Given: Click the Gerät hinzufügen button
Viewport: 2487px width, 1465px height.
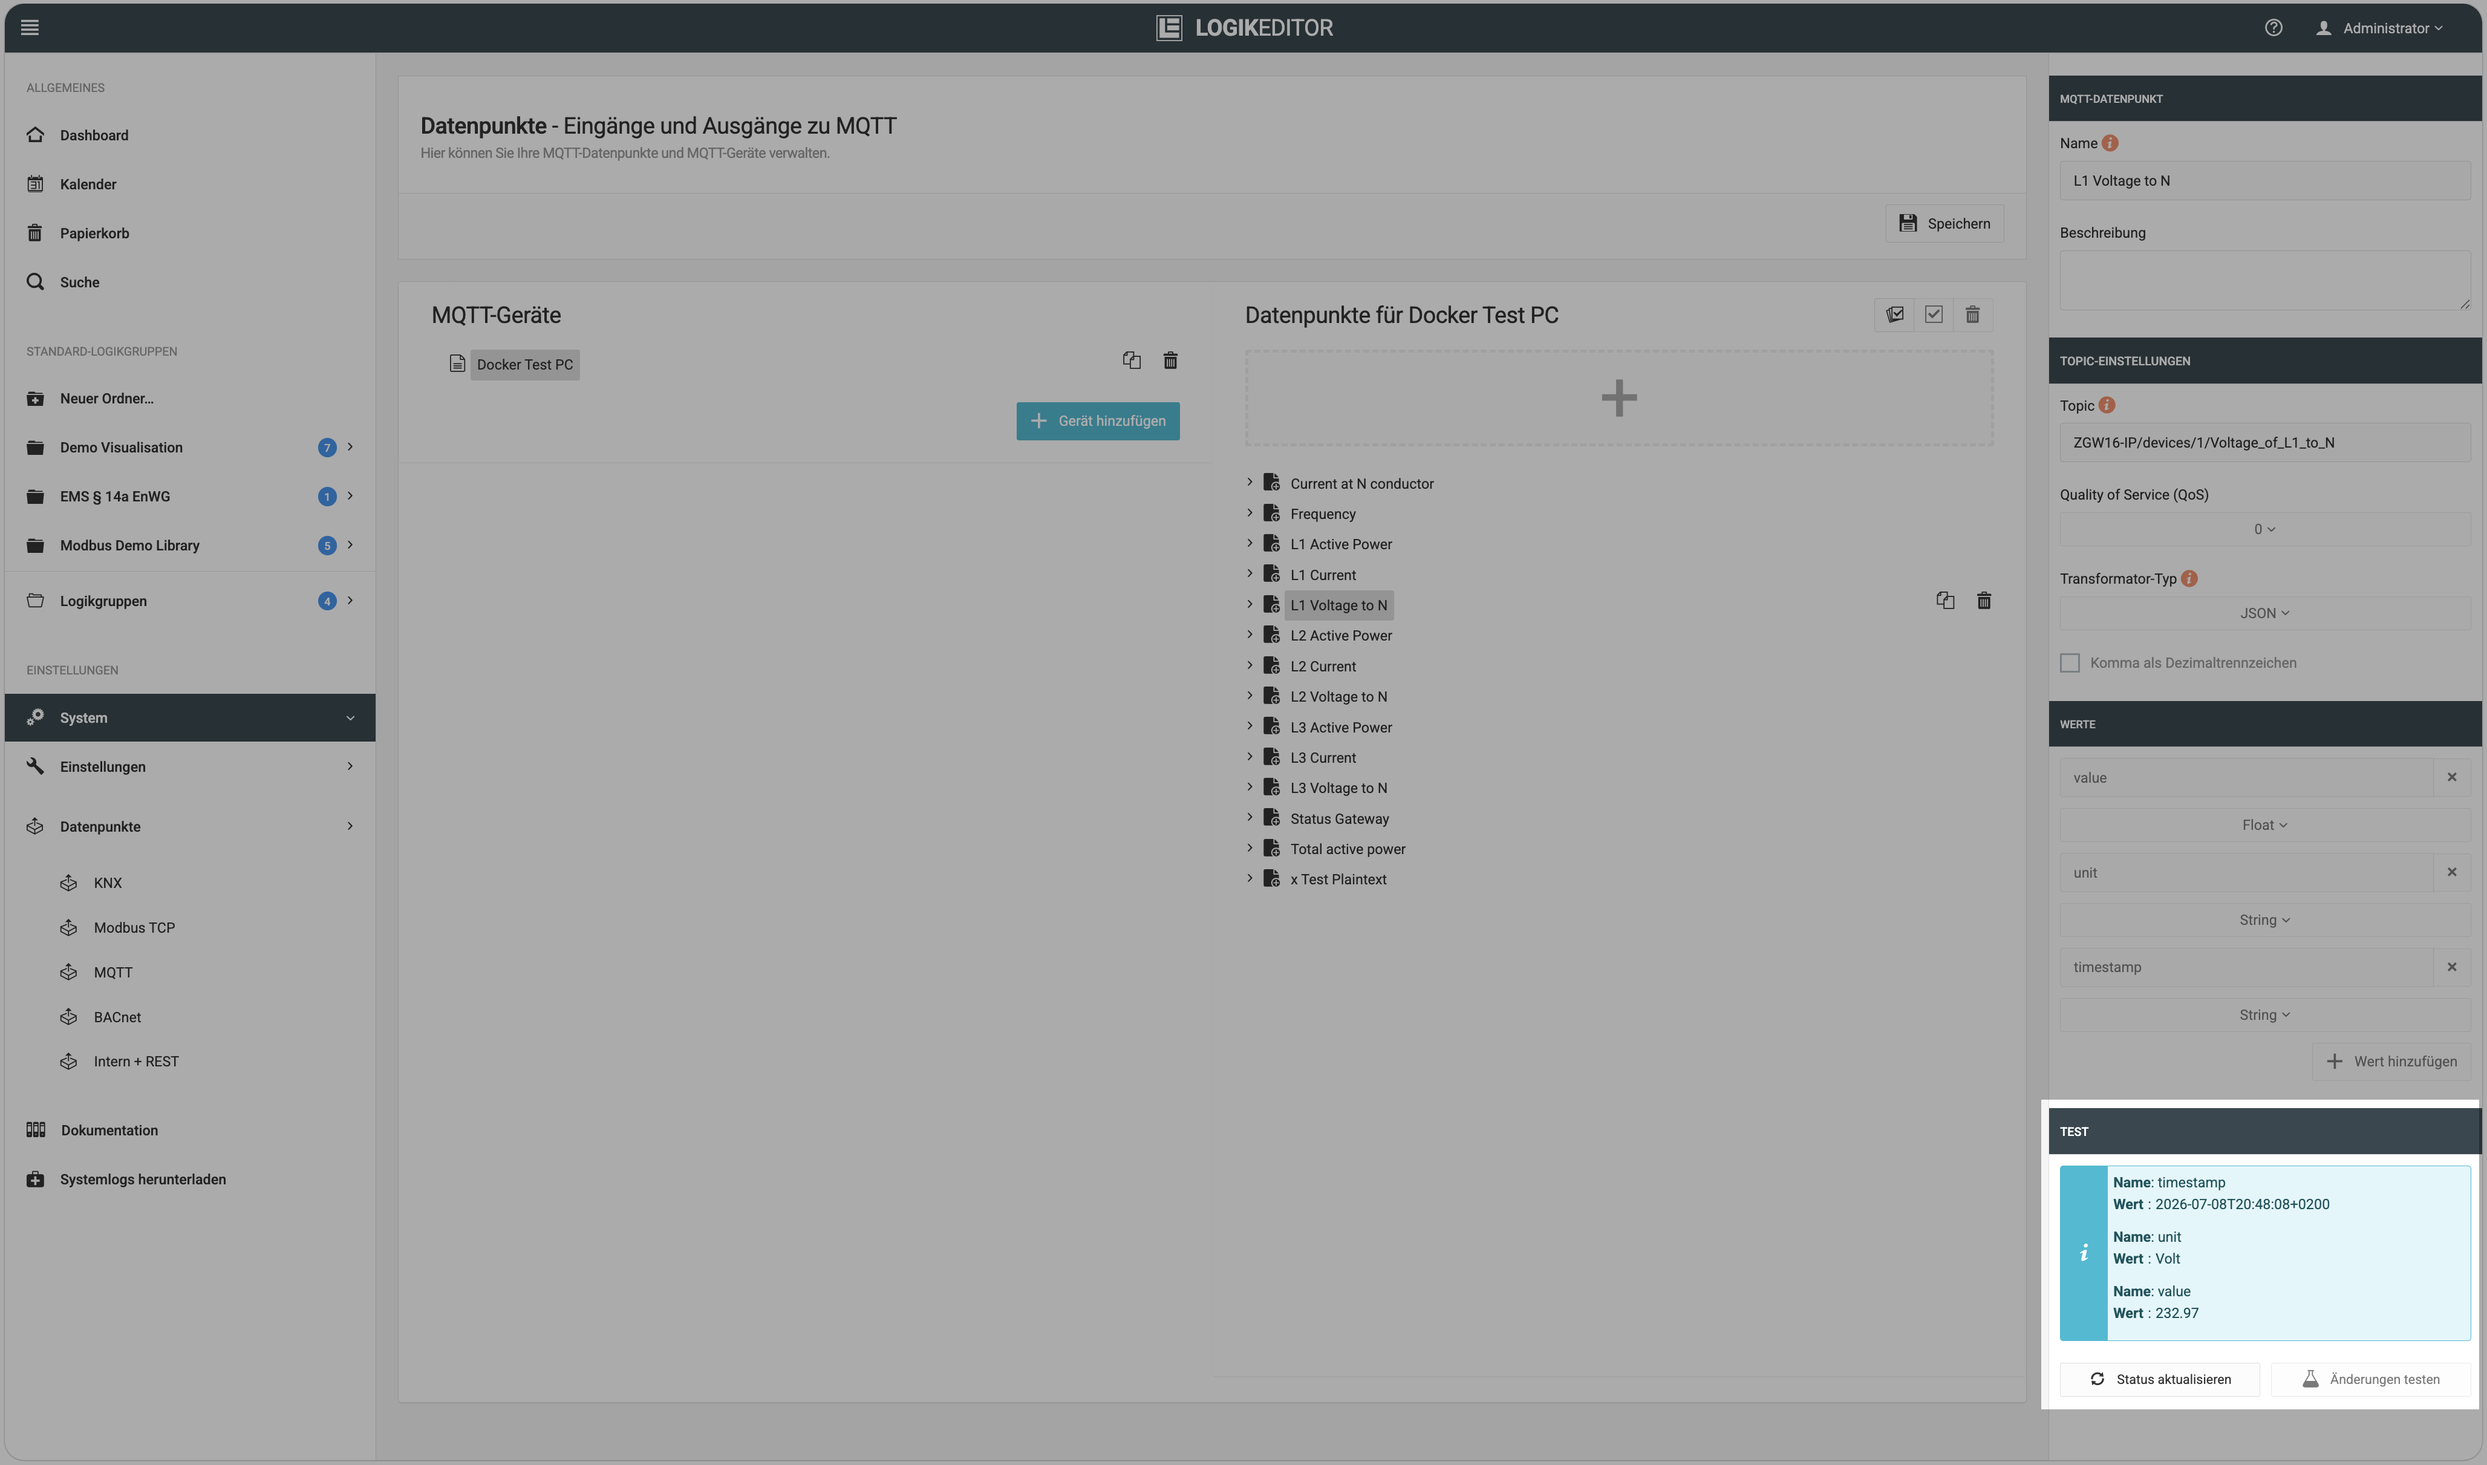Looking at the screenshot, I should tap(1098, 422).
